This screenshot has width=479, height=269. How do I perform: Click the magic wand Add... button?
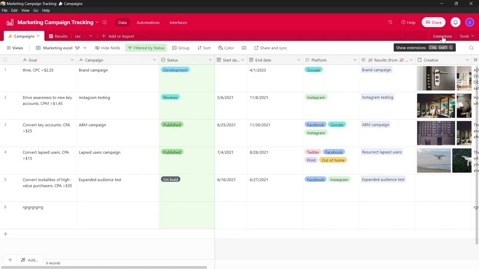[30, 260]
